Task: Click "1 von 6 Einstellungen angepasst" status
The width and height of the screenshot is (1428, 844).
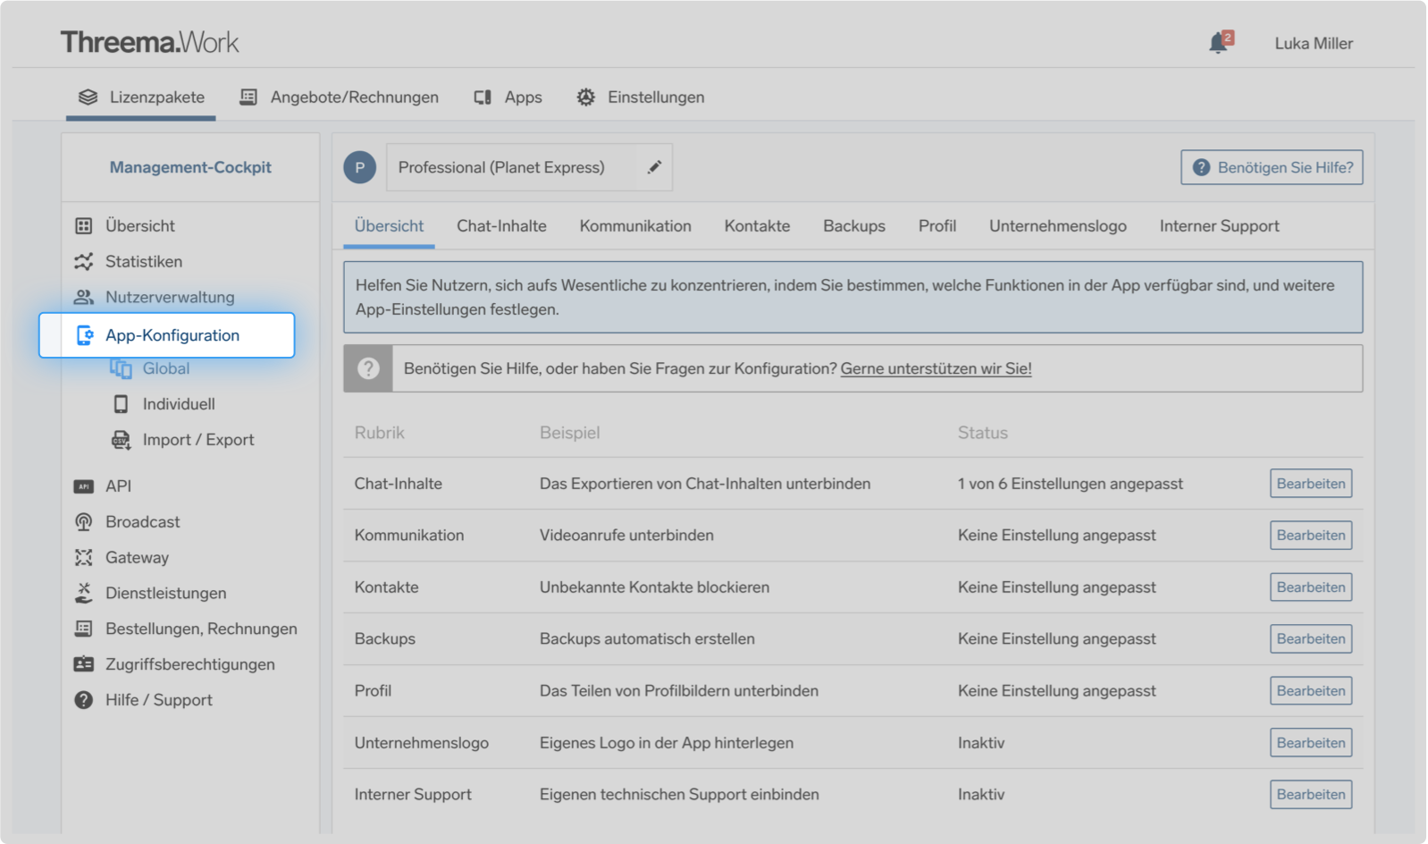Action: click(x=1071, y=484)
